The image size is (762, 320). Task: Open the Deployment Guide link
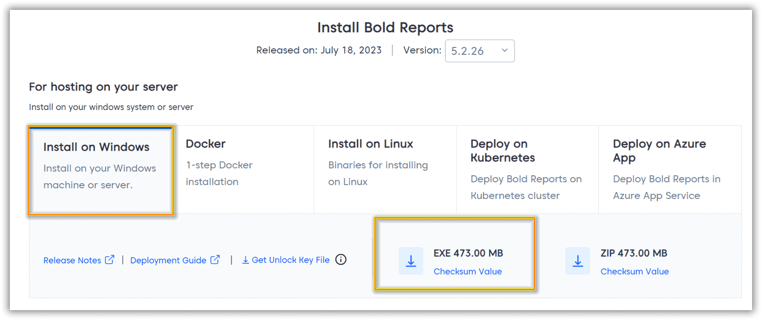[168, 260]
